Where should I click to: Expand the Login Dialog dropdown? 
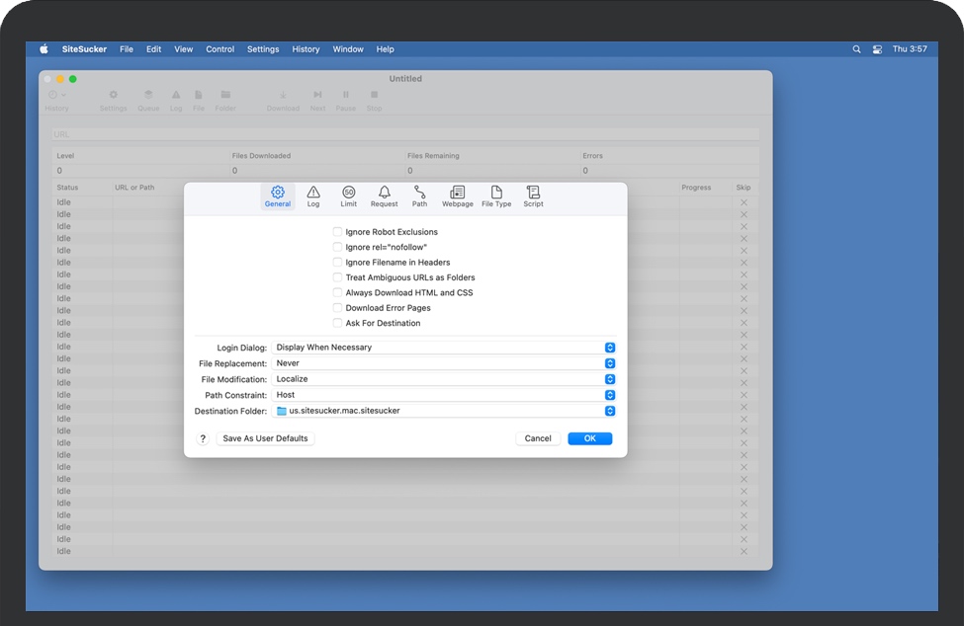pyautogui.click(x=610, y=348)
